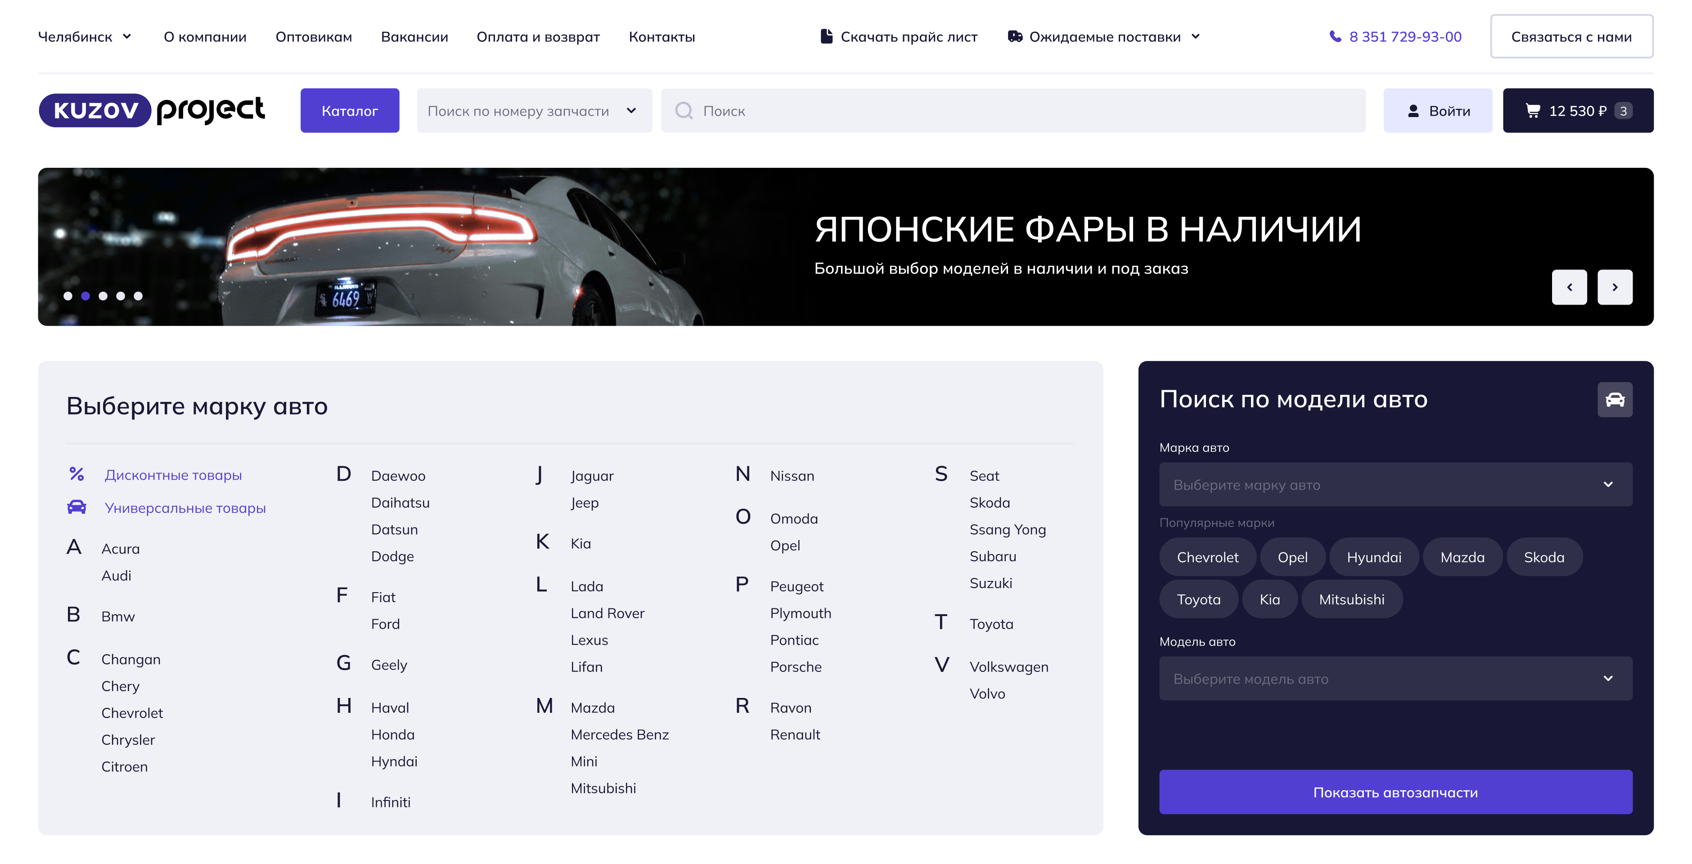The image size is (1692, 864).
Task: Open О компании menu item
Action: click(205, 37)
